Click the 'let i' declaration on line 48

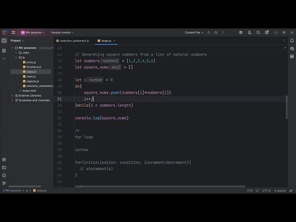click(81, 80)
